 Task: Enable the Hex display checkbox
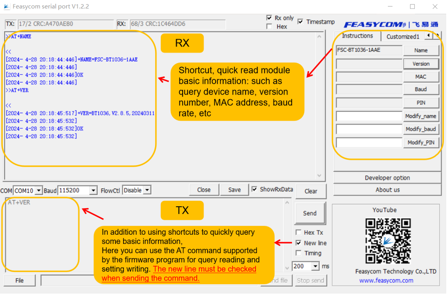[269, 27]
